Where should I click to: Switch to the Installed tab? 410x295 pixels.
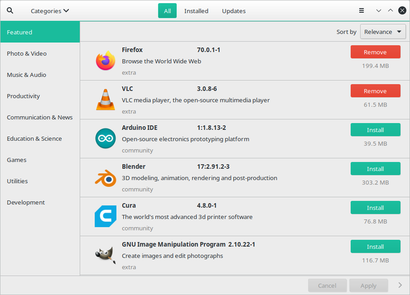pyautogui.click(x=196, y=11)
